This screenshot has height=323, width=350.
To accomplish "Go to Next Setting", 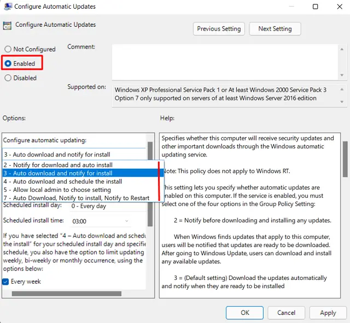I will (275, 28).
